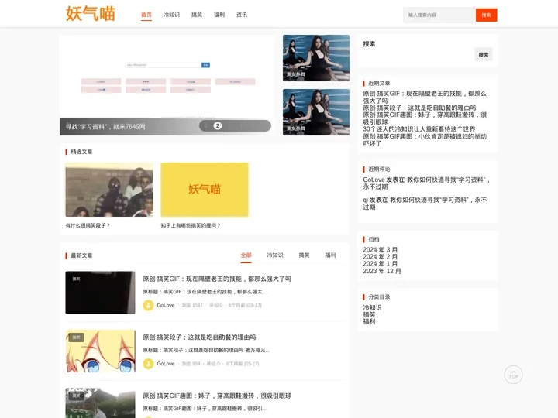Open the 资讯 nav menu item

click(x=242, y=15)
